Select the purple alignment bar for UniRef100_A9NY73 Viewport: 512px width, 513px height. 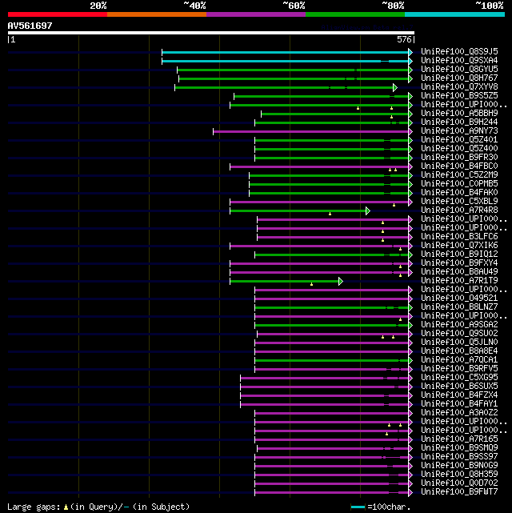(x=311, y=131)
